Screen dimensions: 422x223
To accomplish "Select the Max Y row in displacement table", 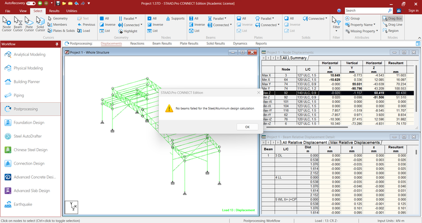I will [338, 84].
